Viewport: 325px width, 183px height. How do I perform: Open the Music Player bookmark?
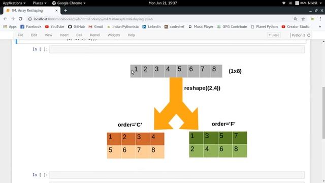click(201, 26)
